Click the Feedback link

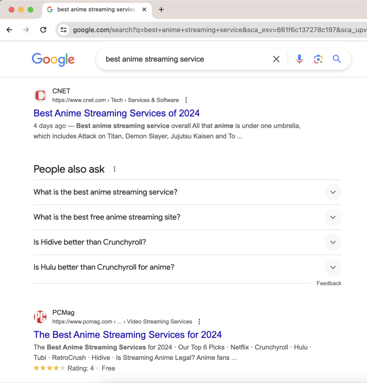click(x=329, y=283)
